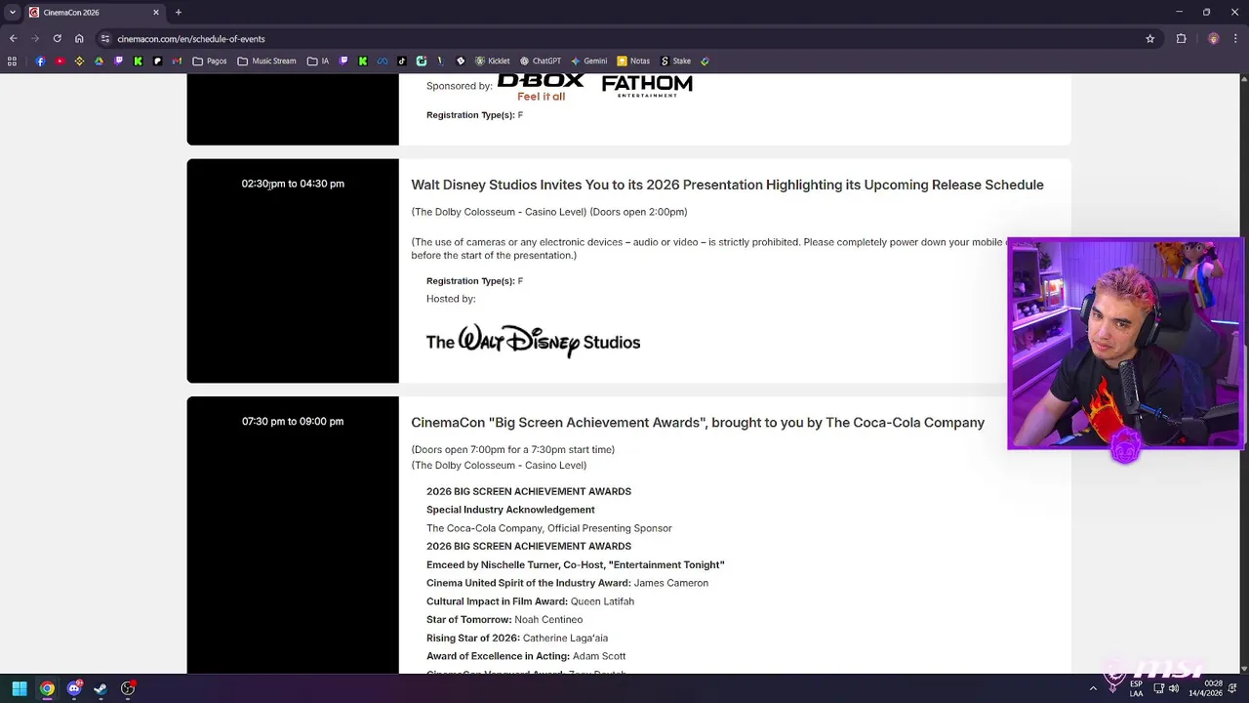The image size is (1249, 703).
Task: Open the Chrome three-dot menu
Action: (1235, 39)
